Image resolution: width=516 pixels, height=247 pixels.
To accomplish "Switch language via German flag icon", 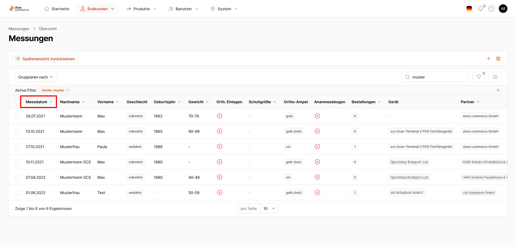I will coord(469,9).
